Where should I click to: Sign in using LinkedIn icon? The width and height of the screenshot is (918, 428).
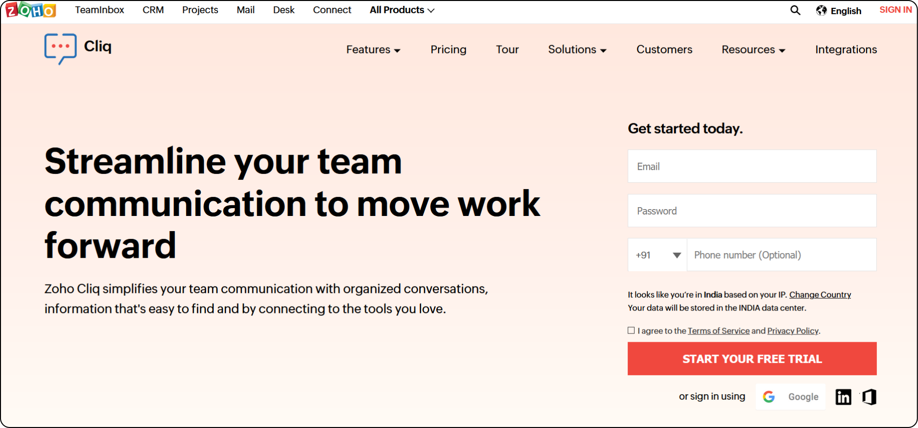[843, 397]
